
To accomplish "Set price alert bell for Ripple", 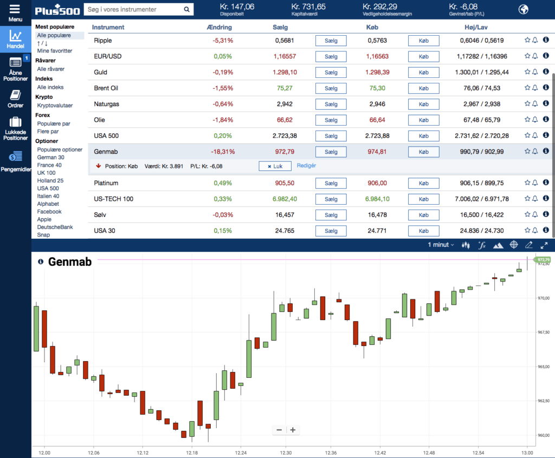I will click(x=535, y=40).
